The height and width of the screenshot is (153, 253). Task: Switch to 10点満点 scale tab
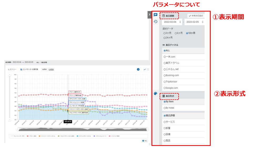(x=49, y=69)
